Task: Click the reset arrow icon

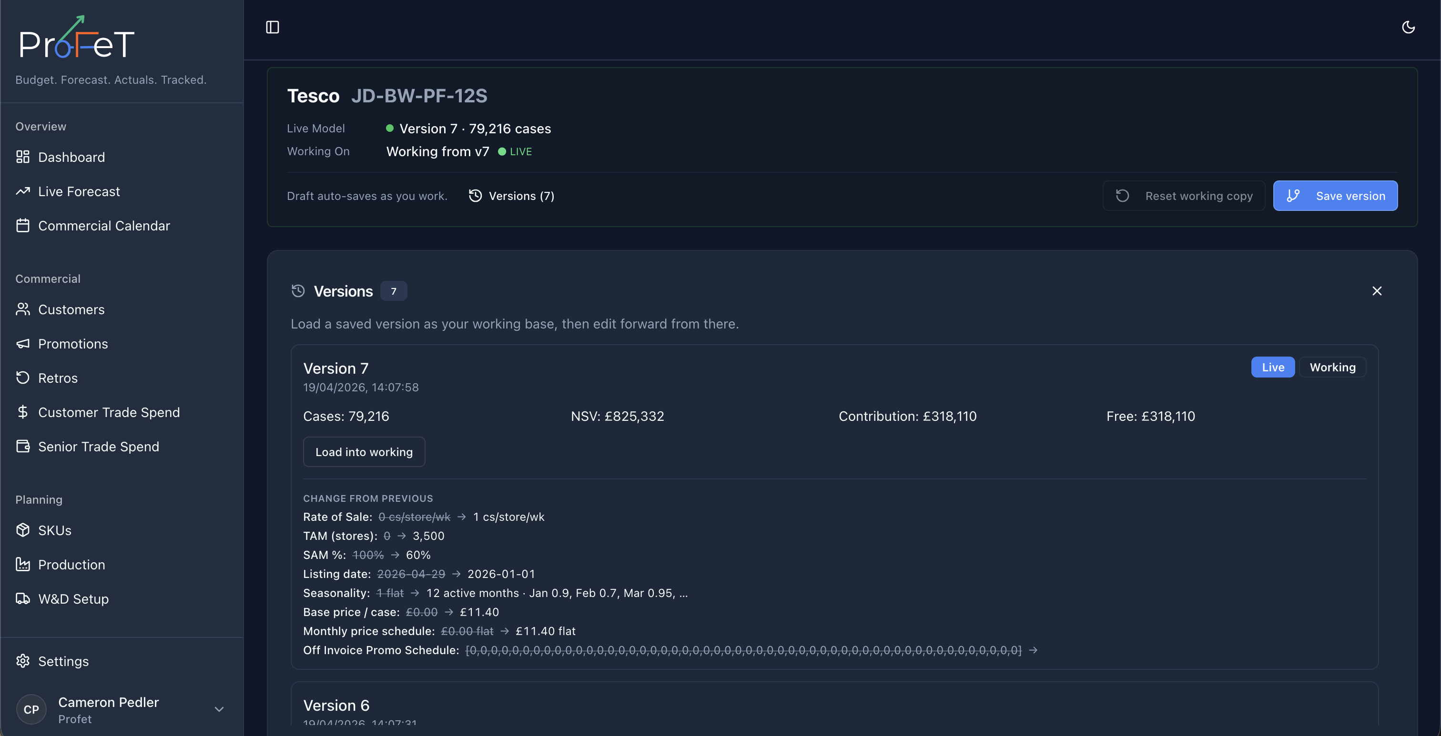Action: pyautogui.click(x=1123, y=196)
